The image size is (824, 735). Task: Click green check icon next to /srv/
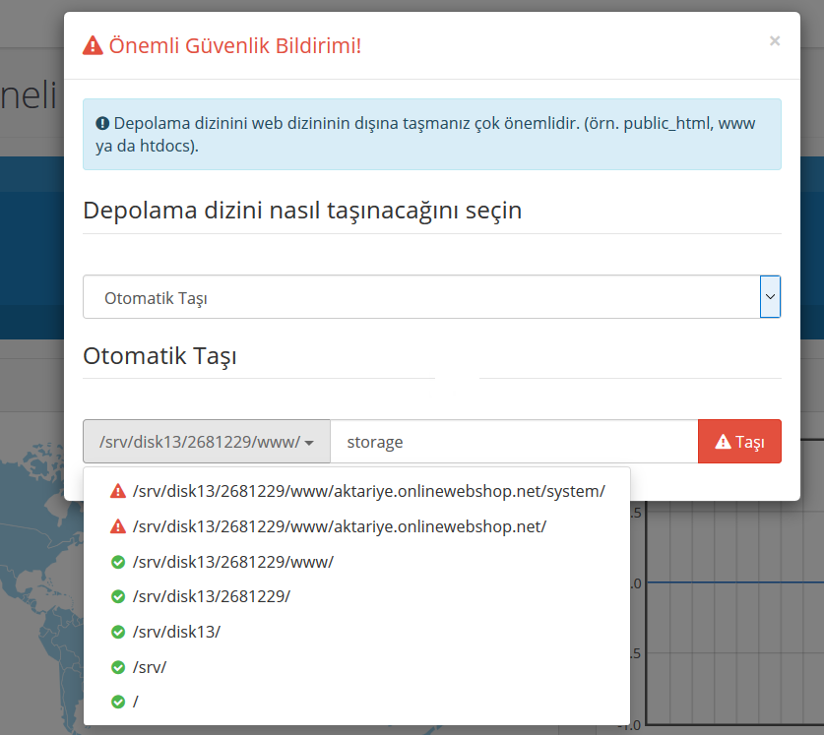coord(118,667)
